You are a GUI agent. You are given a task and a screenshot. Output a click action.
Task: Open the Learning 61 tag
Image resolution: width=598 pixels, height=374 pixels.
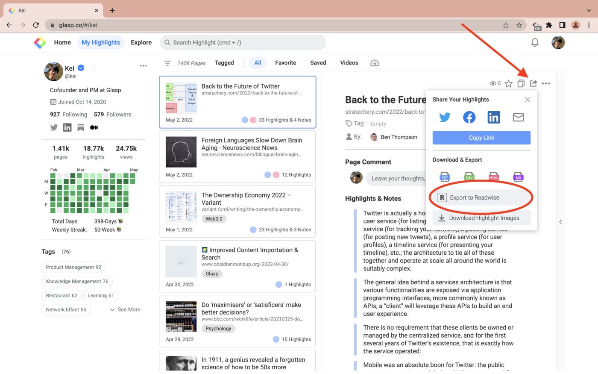coord(101,295)
